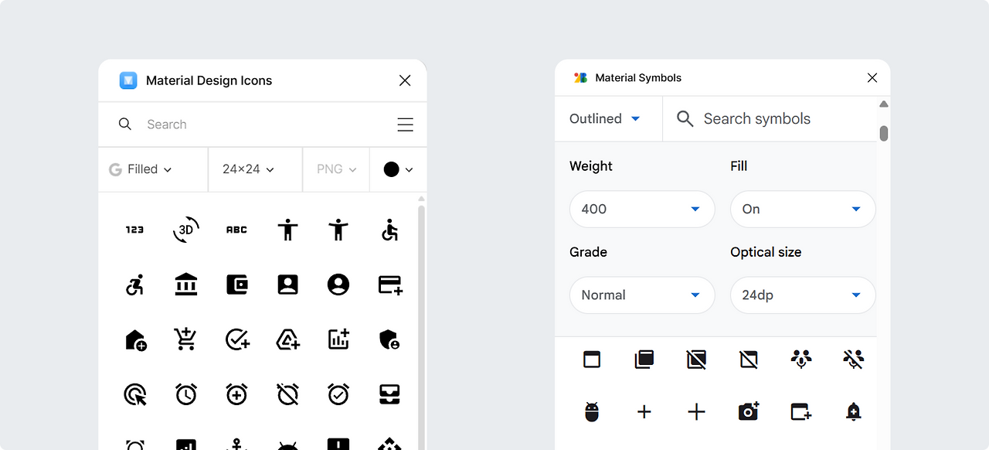Select the alarm add icon
Viewport: 989px width, 450px height.
click(236, 394)
